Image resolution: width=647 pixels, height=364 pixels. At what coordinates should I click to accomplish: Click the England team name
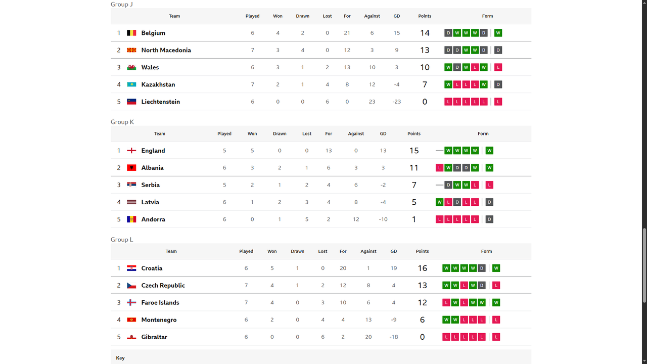pos(153,151)
